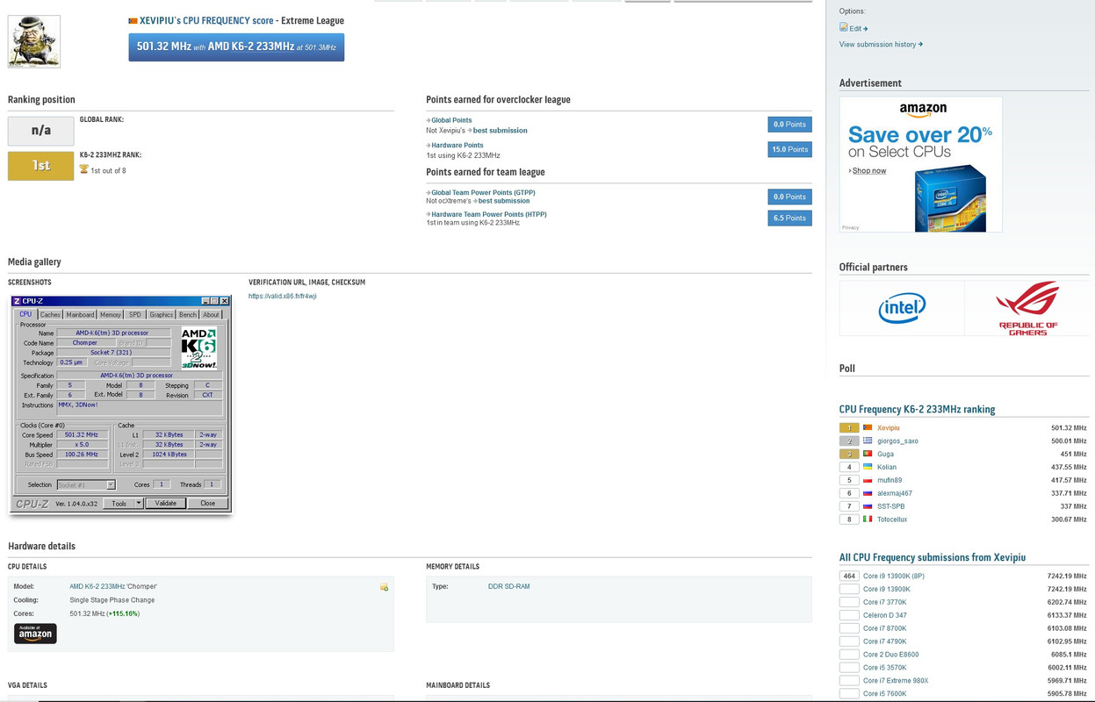Open the Global Points link
Image resolution: width=1095 pixels, height=702 pixels.
pos(451,120)
